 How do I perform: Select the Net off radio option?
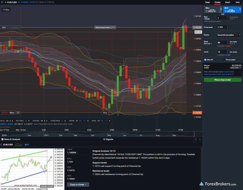205,59
